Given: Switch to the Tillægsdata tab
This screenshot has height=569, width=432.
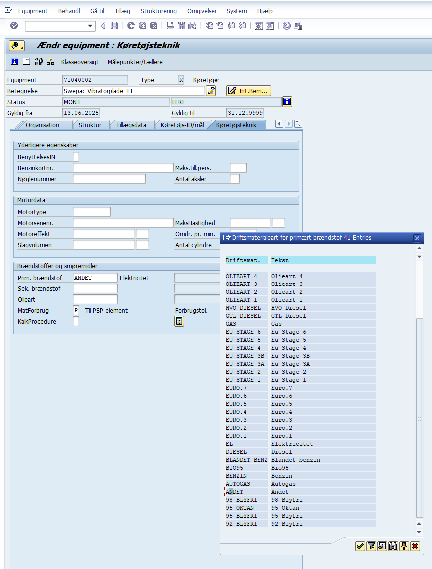Looking at the screenshot, I should click(x=131, y=125).
